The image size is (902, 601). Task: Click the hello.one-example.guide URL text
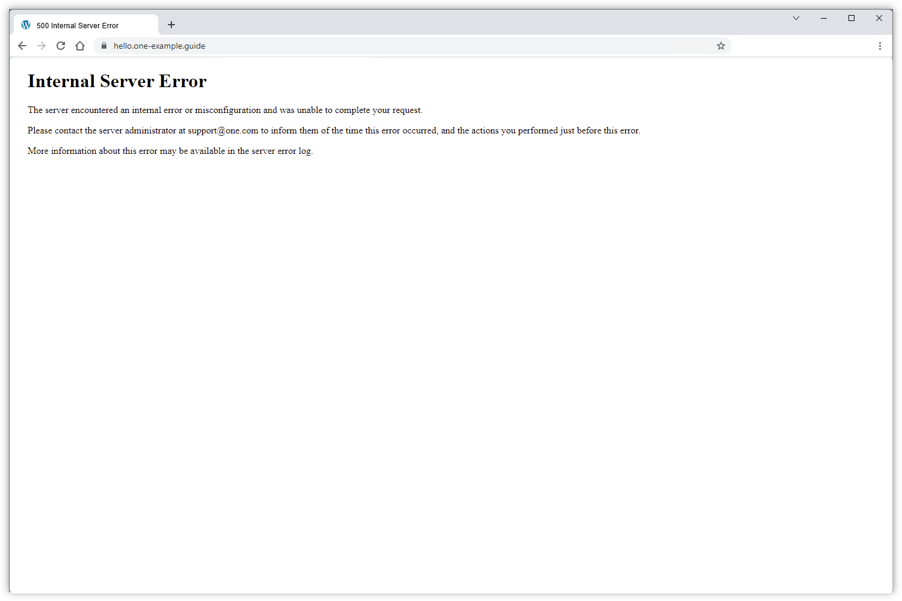(x=159, y=46)
